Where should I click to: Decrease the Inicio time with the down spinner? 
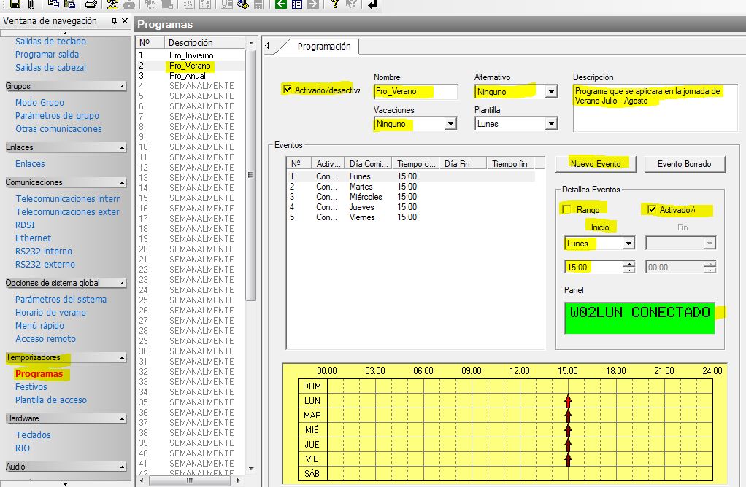coord(629,270)
